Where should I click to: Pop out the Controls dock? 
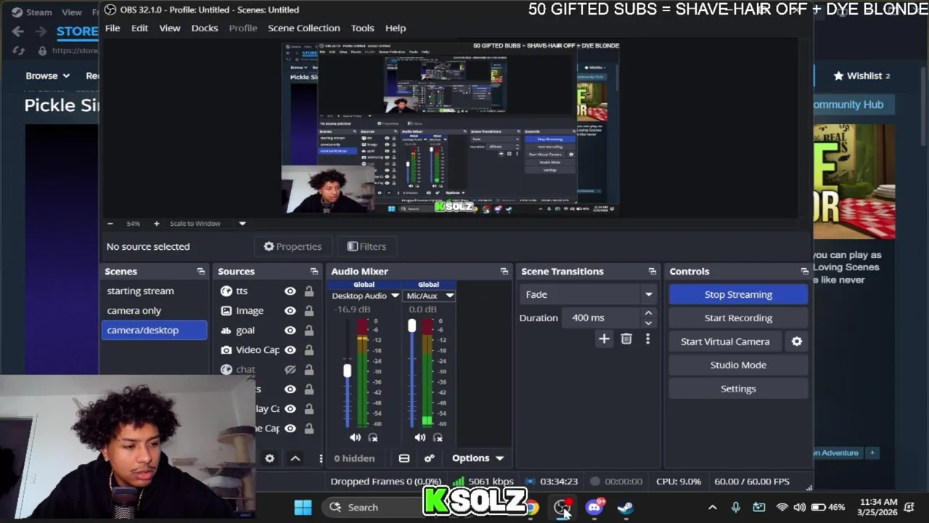(804, 271)
